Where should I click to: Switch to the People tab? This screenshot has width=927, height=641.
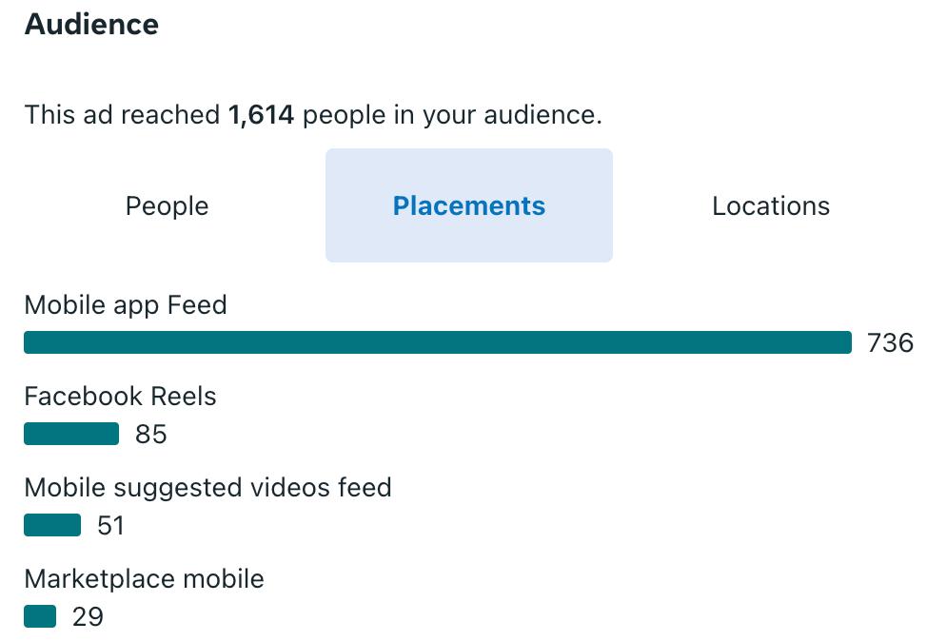167,206
